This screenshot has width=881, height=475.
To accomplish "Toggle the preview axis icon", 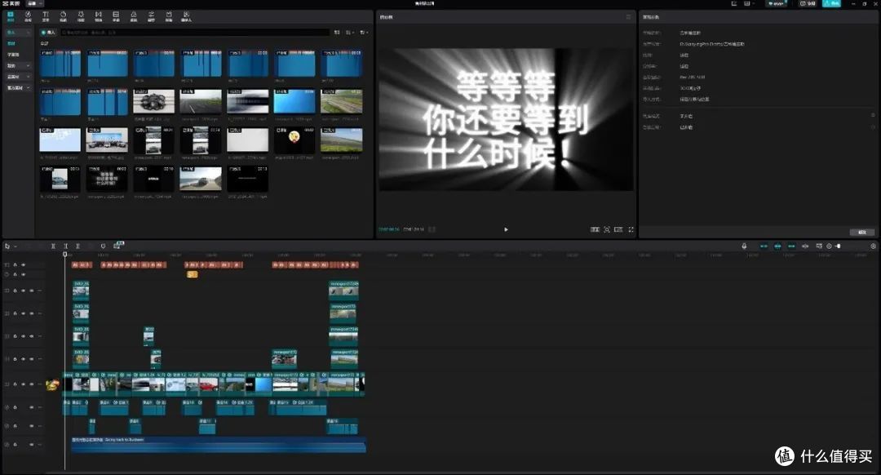I will 805,246.
